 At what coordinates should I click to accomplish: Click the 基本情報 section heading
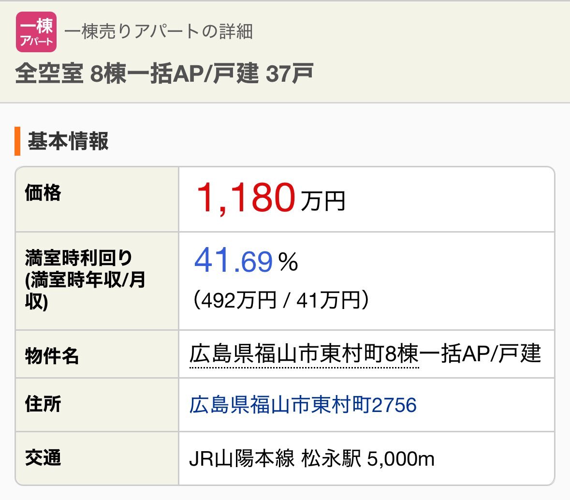coord(68,141)
